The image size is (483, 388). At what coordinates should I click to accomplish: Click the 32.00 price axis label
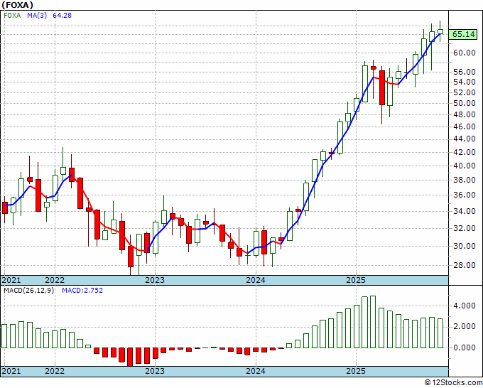point(465,228)
